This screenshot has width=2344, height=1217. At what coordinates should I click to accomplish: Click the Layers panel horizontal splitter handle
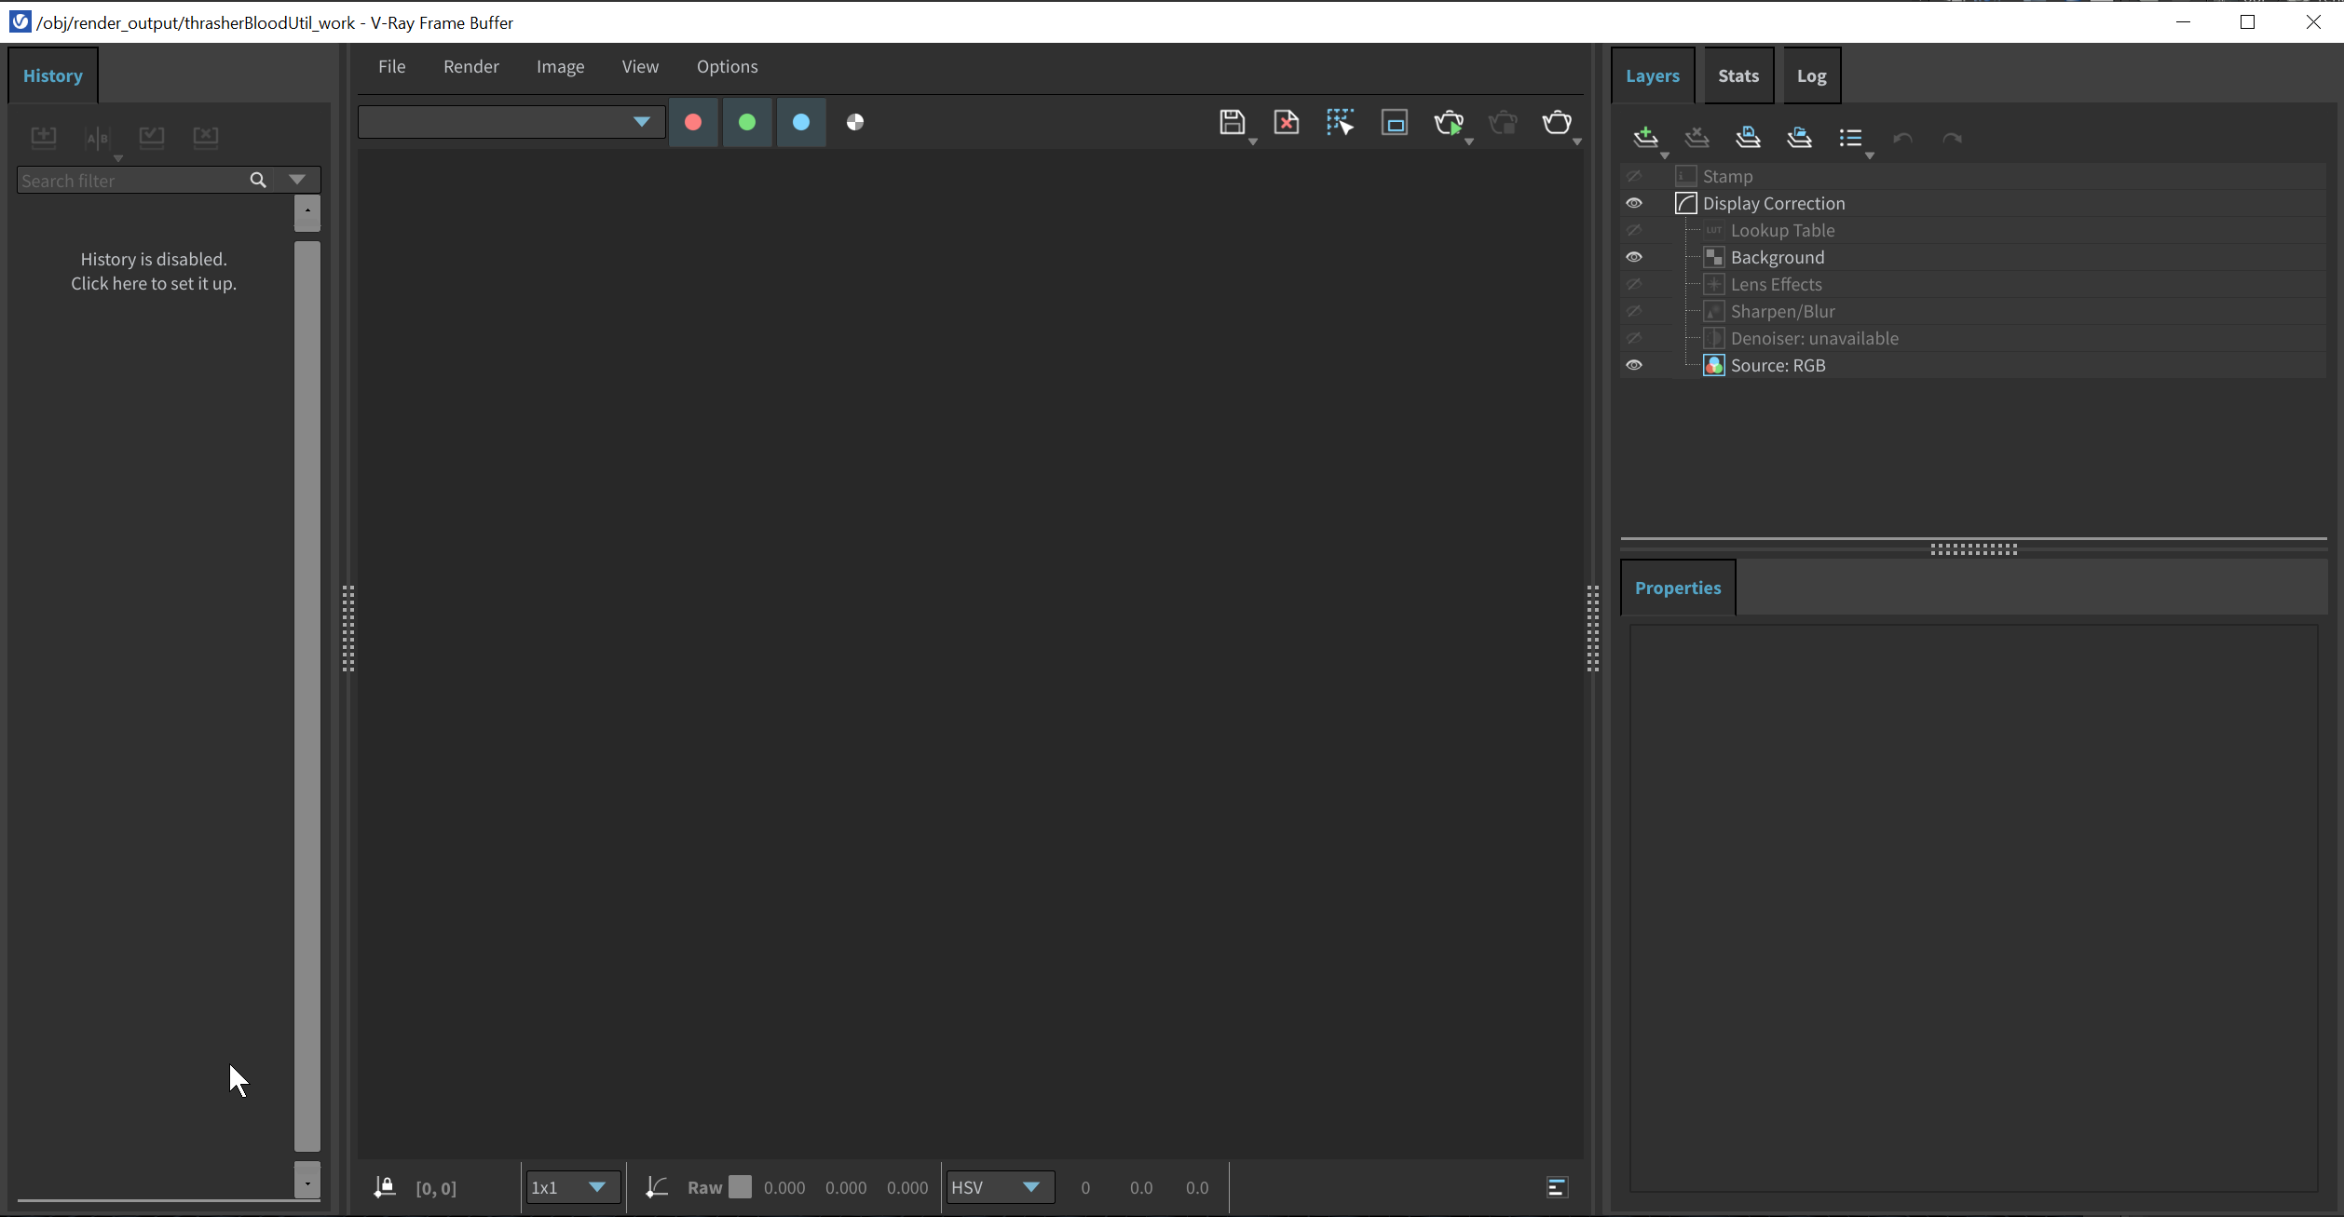pos(1973,549)
